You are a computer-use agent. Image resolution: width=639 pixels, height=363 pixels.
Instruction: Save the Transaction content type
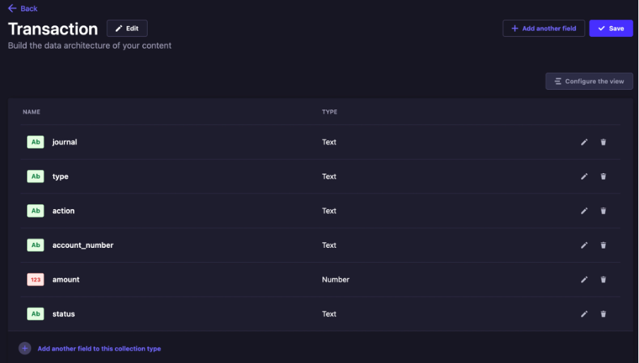click(611, 28)
